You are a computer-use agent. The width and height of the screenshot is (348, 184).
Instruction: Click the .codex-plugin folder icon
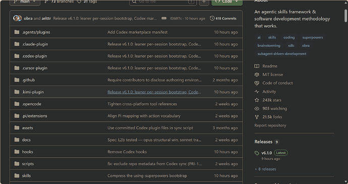17,56
